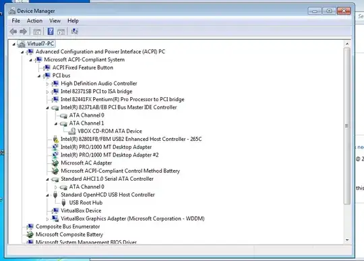Click the network icon of PRO/1000 MT Desktop Adapter
This screenshot has width=364, height=261.
55,147
